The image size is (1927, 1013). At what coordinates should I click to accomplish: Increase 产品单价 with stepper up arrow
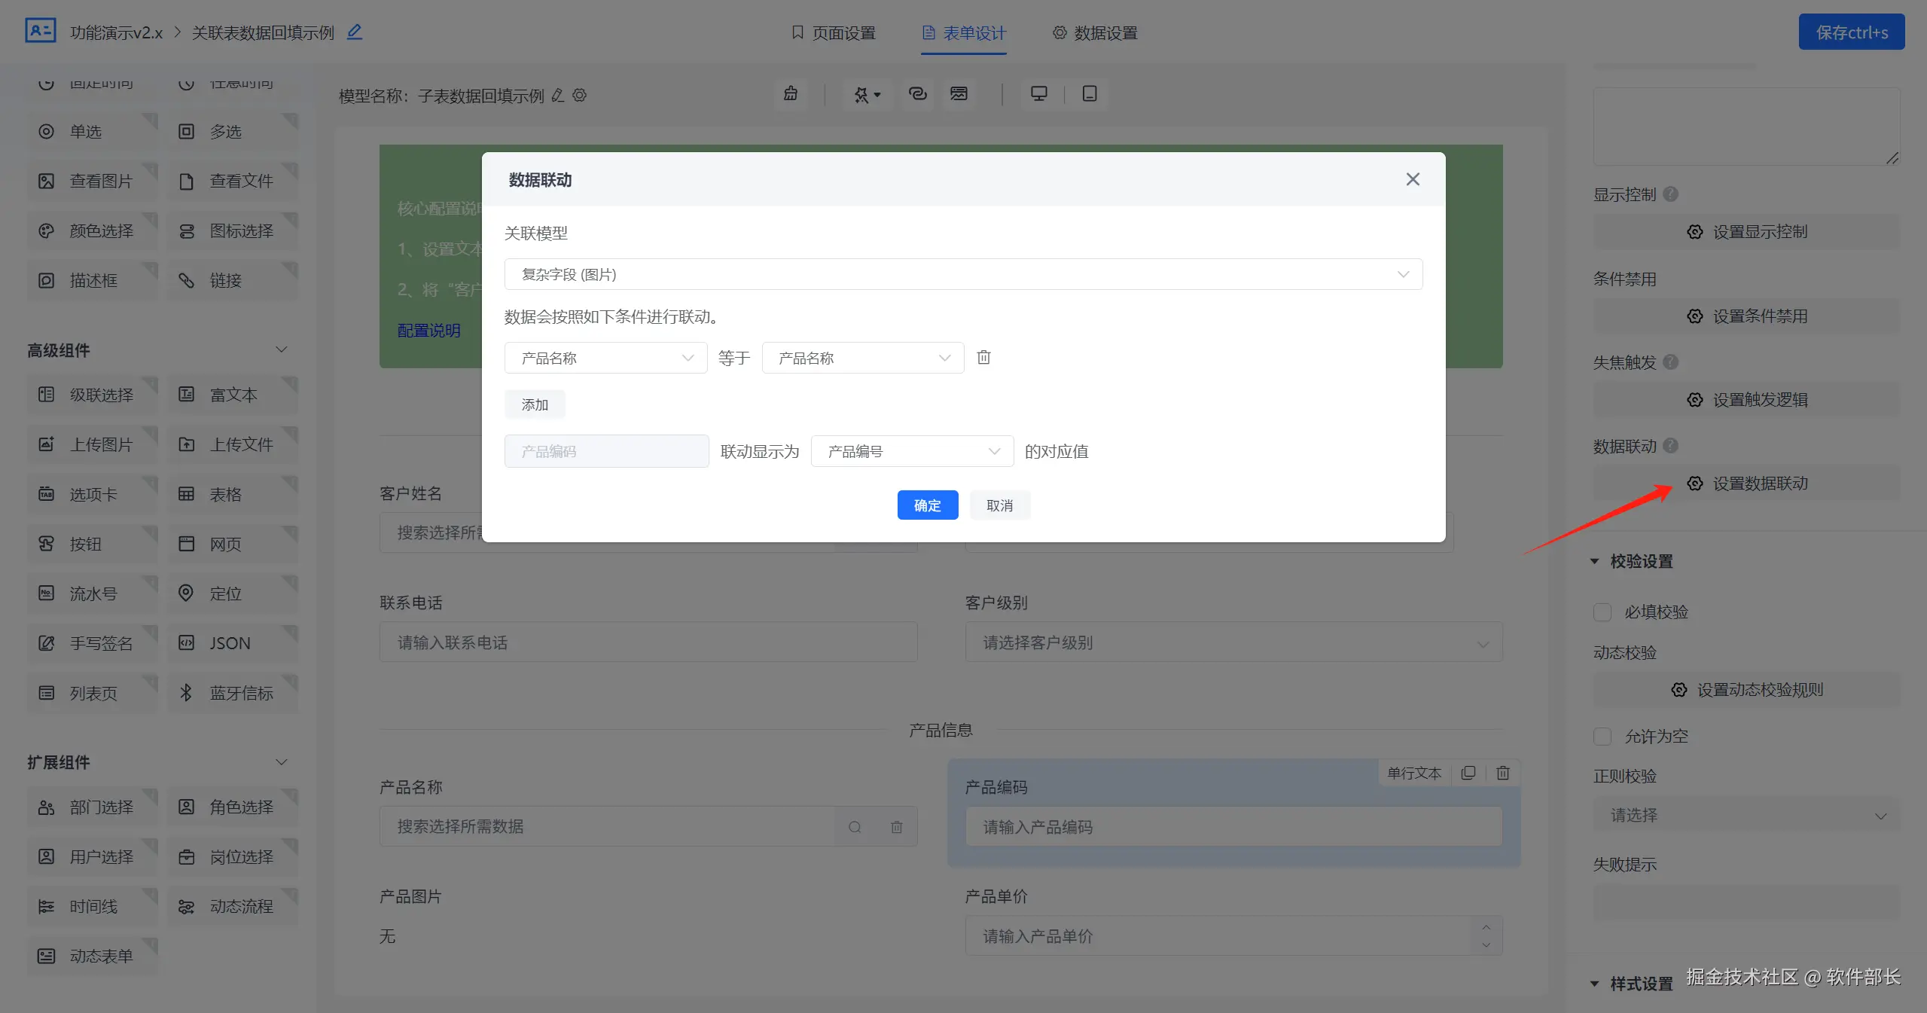point(1485,927)
